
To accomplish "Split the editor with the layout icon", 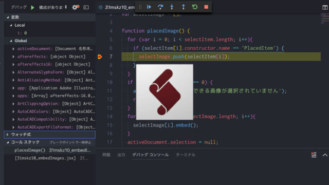I will pos(325,7).
